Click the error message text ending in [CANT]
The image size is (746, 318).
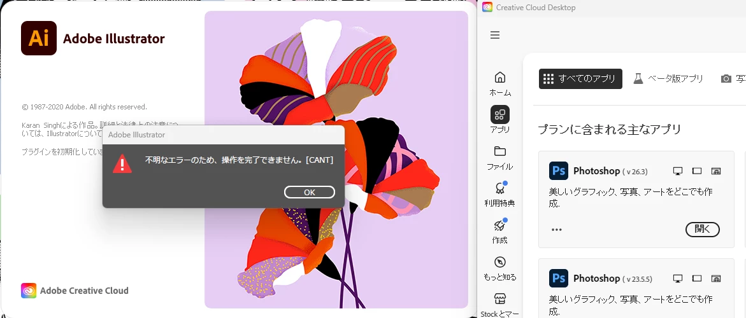(x=239, y=160)
